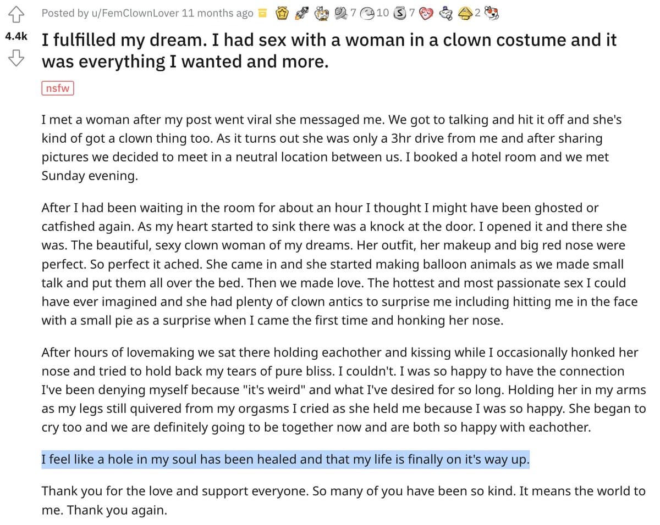The image size is (660, 525).
Task: Click the yellow upvote arrow award
Action: pos(465,13)
